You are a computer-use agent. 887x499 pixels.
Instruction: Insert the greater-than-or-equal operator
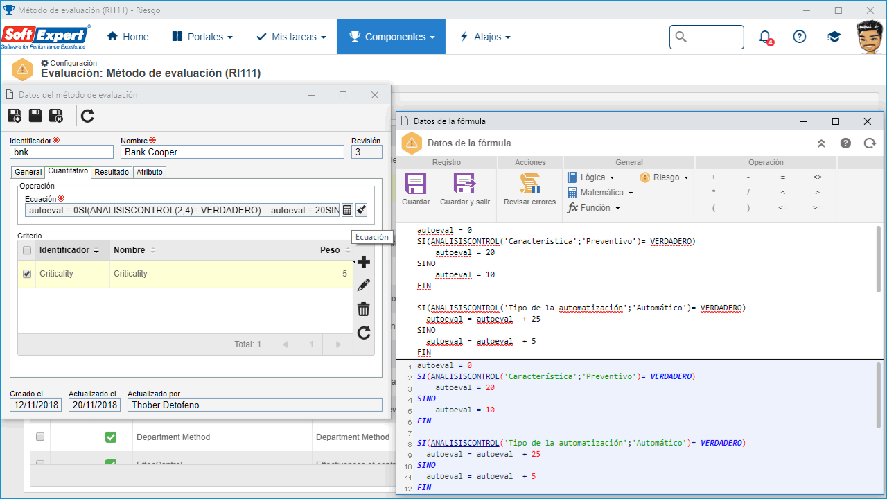(x=818, y=208)
